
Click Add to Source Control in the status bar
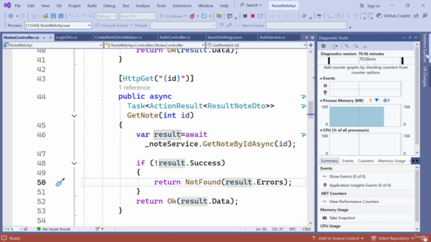coord(338,238)
